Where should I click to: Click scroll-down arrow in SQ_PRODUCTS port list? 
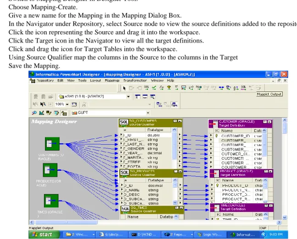click(175, 202)
